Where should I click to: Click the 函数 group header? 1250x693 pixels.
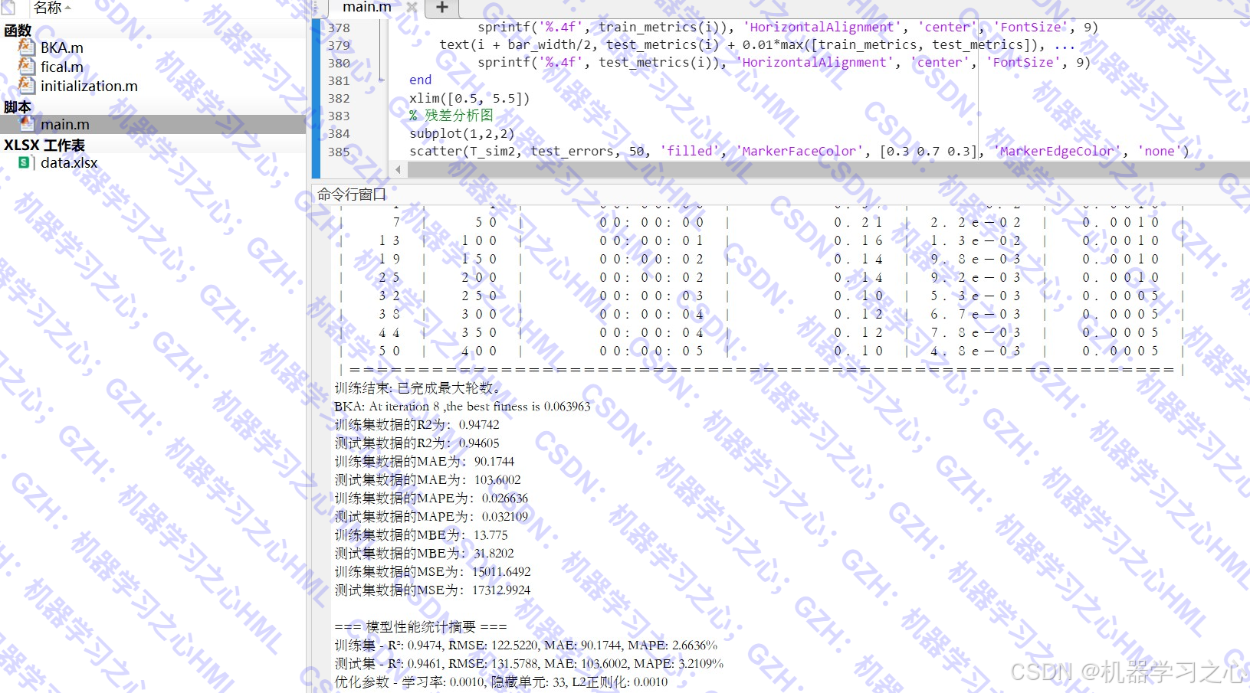pos(18,31)
